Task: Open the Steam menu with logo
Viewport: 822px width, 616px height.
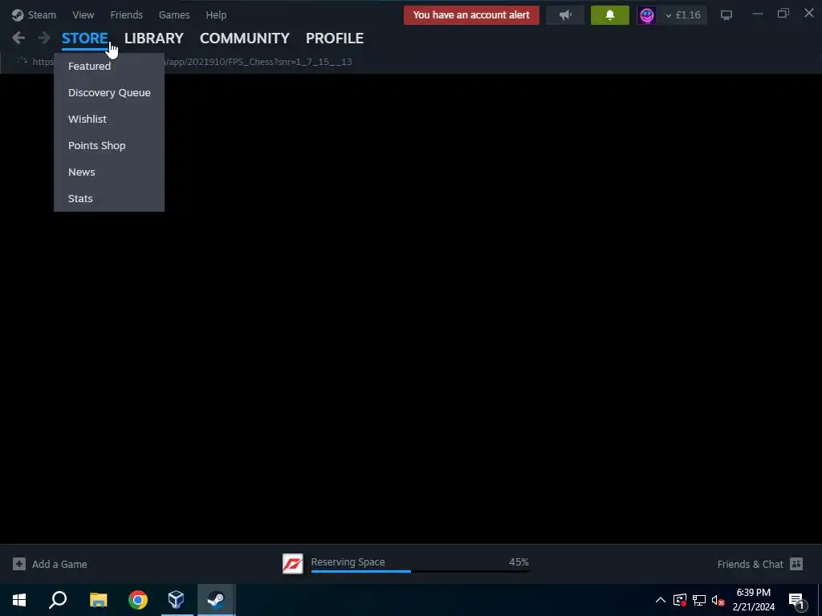Action: click(x=34, y=14)
